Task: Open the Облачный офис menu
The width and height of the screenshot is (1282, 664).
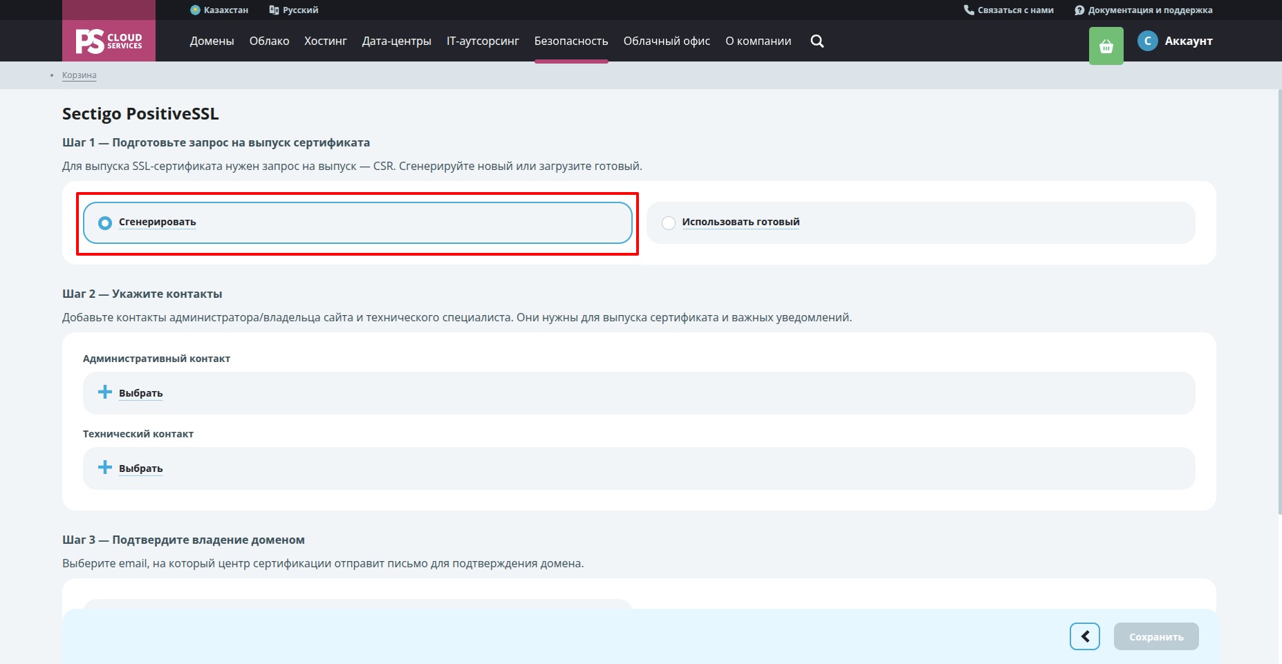Action: point(667,41)
